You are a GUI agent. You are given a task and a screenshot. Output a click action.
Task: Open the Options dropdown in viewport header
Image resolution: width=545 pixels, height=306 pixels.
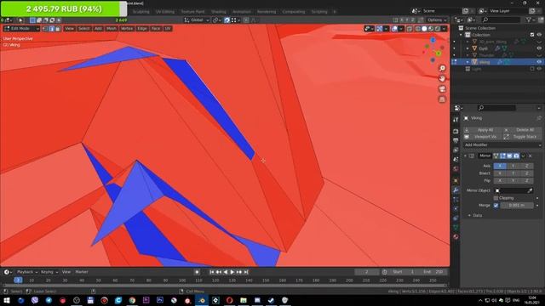(437, 20)
